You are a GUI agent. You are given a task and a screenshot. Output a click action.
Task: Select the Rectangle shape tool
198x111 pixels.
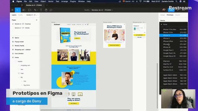pos(29,10)
